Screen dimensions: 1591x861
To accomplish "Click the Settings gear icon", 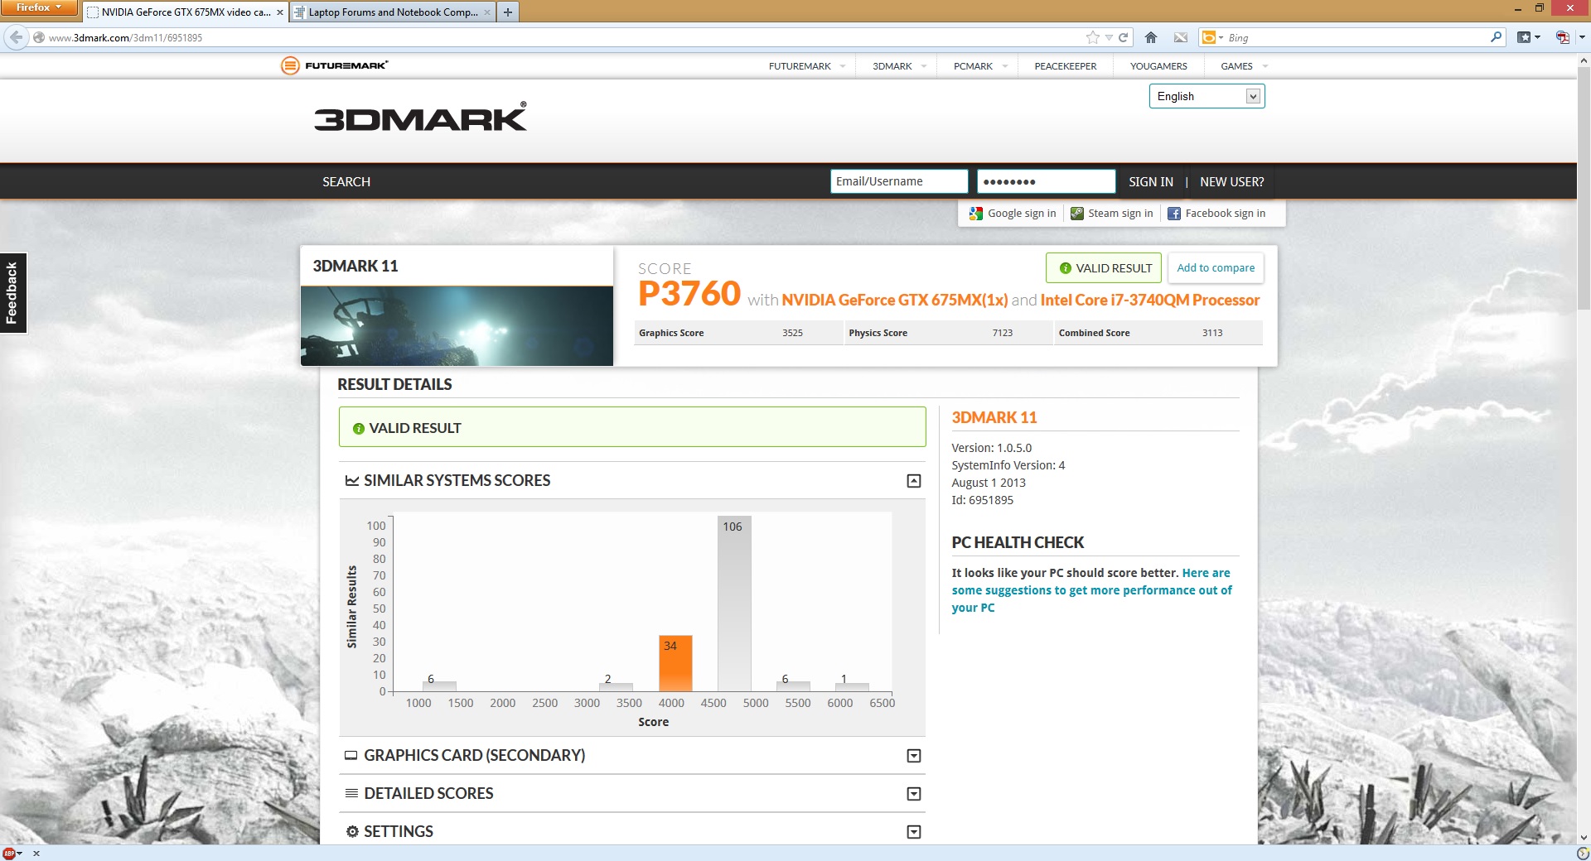I will (x=352, y=832).
